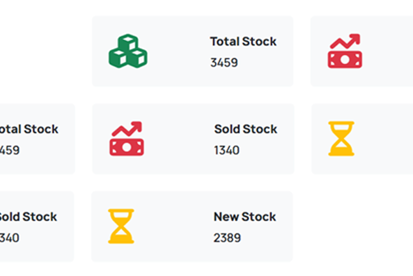Select the "Total Stock" heading above 3459
This screenshot has height=276, width=413.
coord(243,41)
